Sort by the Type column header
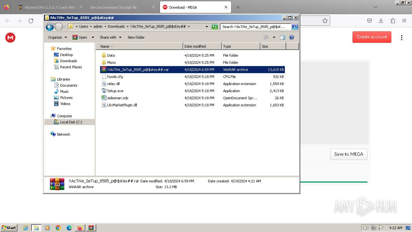The height and width of the screenshot is (232, 412). [x=241, y=46]
